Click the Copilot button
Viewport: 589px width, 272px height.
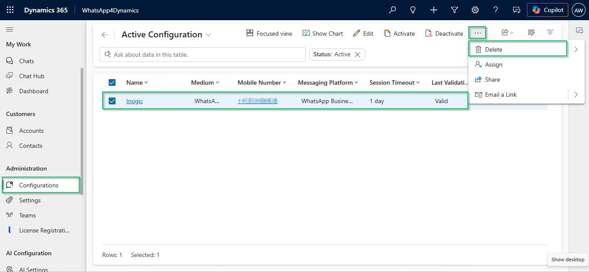point(548,10)
